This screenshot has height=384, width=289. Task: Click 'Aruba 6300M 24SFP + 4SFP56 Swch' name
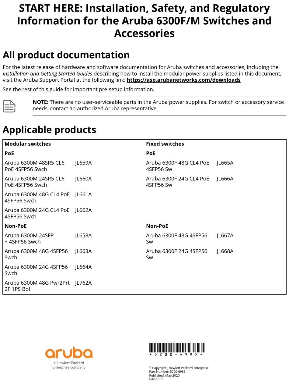pyautogui.click(x=29, y=238)
